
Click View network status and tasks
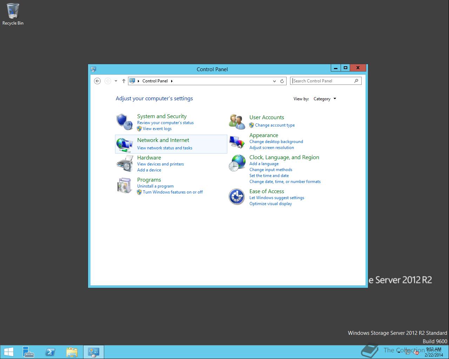click(x=165, y=148)
